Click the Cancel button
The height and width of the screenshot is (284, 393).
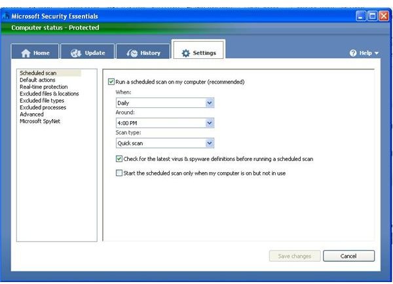click(348, 256)
